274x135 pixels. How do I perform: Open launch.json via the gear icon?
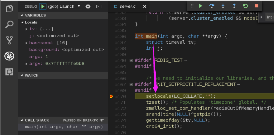(x=88, y=6)
